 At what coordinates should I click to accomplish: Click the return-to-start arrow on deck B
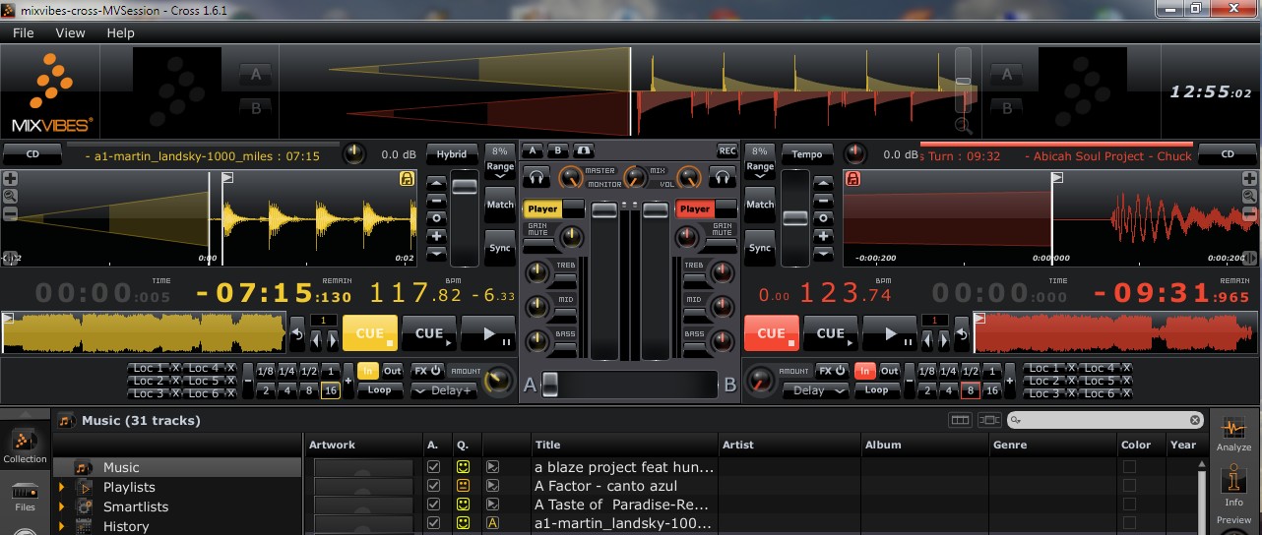coord(961,335)
